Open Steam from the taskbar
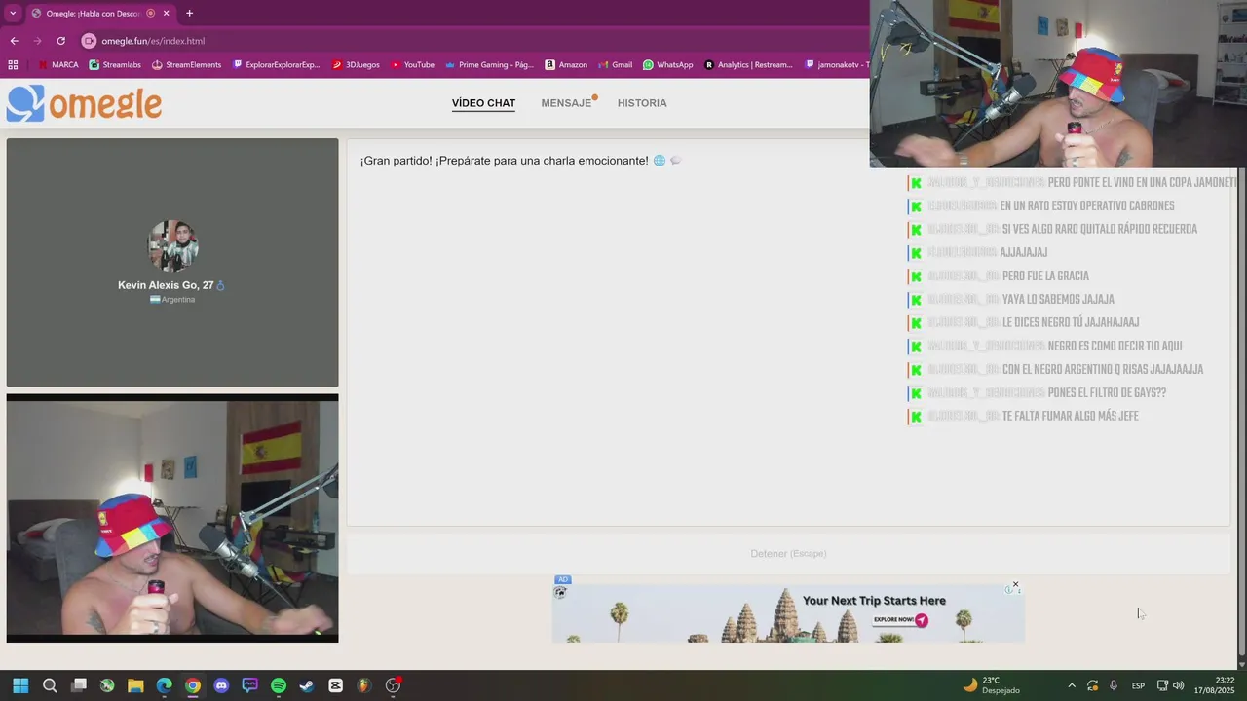Viewport: 1247px width, 701px height. (x=307, y=685)
